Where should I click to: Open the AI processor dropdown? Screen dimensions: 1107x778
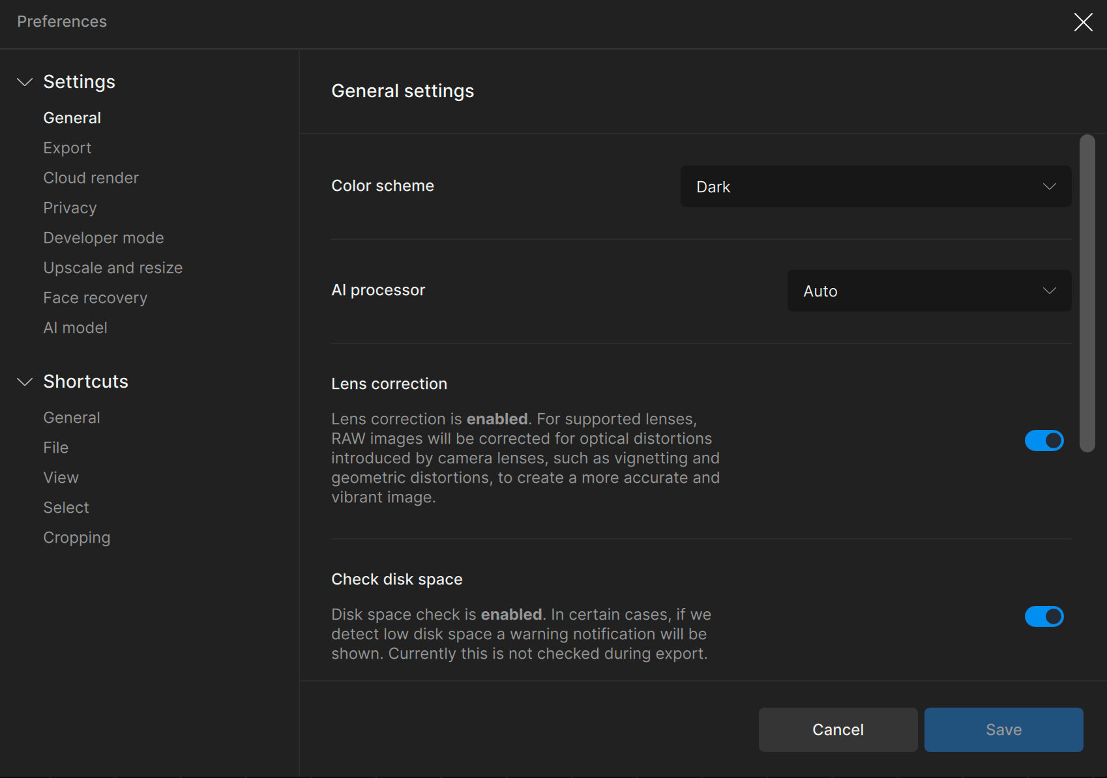929,291
